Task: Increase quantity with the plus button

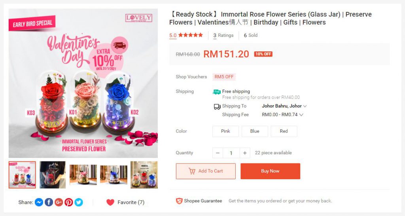Action: [x=244, y=153]
